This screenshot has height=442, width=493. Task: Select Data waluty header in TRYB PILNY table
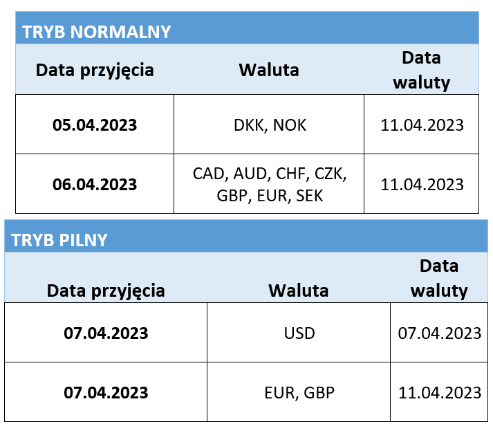click(x=439, y=278)
